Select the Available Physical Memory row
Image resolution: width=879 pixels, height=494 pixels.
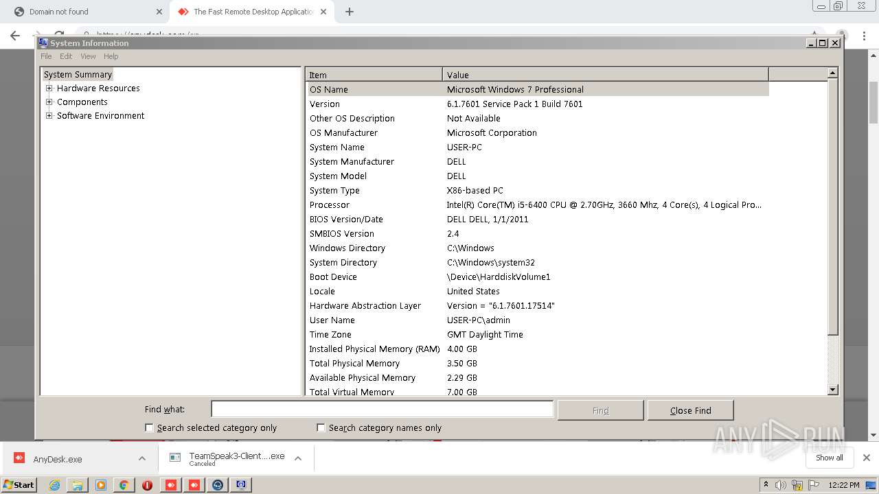pos(537,377)
